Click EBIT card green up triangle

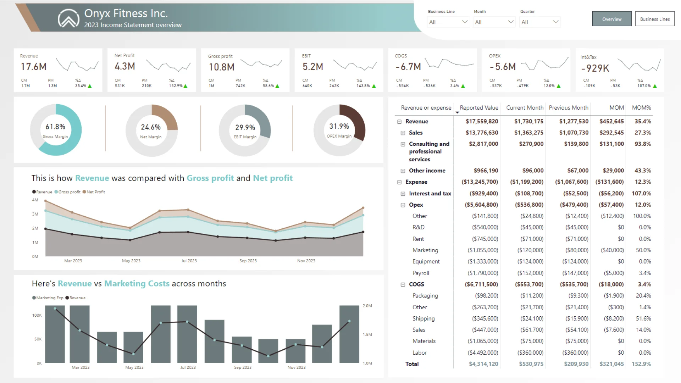pos(374,86)
